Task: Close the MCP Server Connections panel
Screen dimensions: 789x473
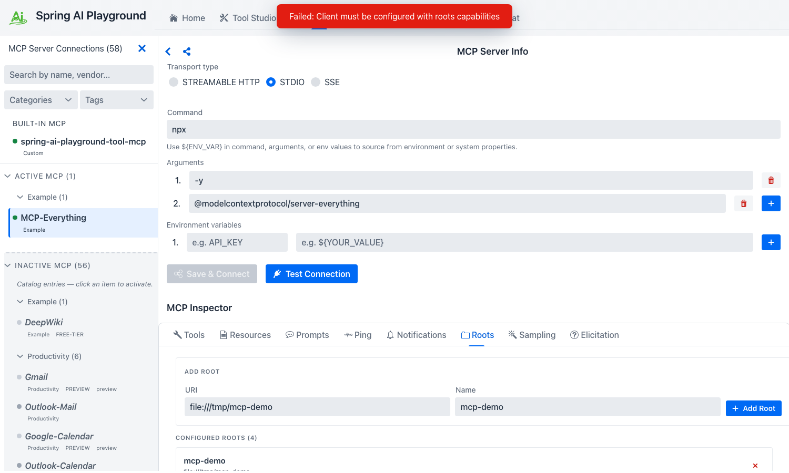Action: point(142,48)
